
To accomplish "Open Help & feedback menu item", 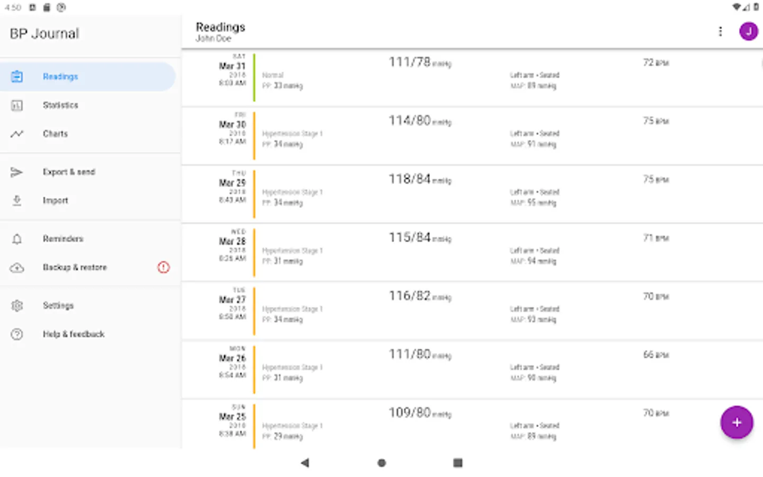I will 74,334.
